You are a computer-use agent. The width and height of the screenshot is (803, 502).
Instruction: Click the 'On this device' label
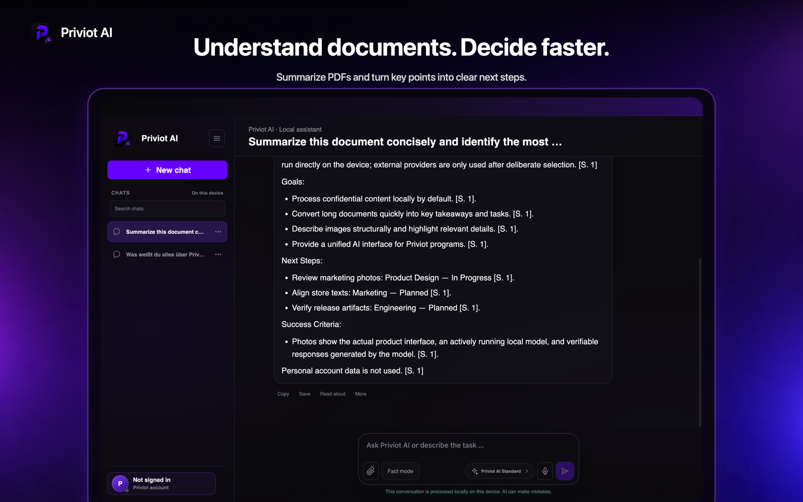point(207,193)
